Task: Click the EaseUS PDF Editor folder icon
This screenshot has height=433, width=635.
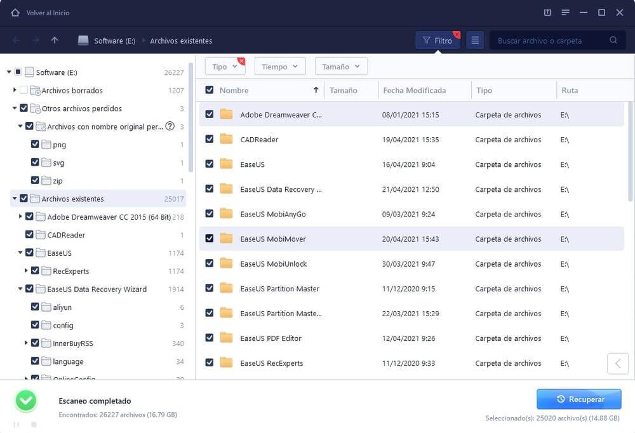Action: tap(227, 338)
